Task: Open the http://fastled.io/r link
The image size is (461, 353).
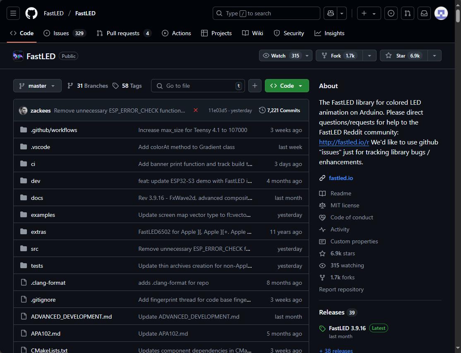Action: [344, 142]
